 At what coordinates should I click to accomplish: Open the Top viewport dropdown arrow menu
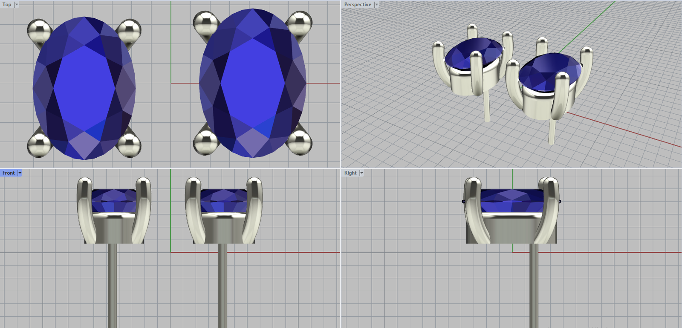[x=17, y=5]
